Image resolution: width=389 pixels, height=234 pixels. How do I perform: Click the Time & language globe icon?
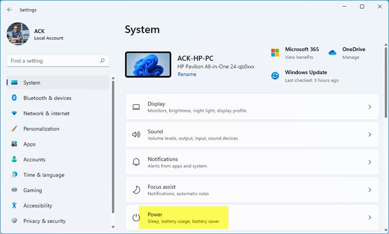[x=14, y=175]
